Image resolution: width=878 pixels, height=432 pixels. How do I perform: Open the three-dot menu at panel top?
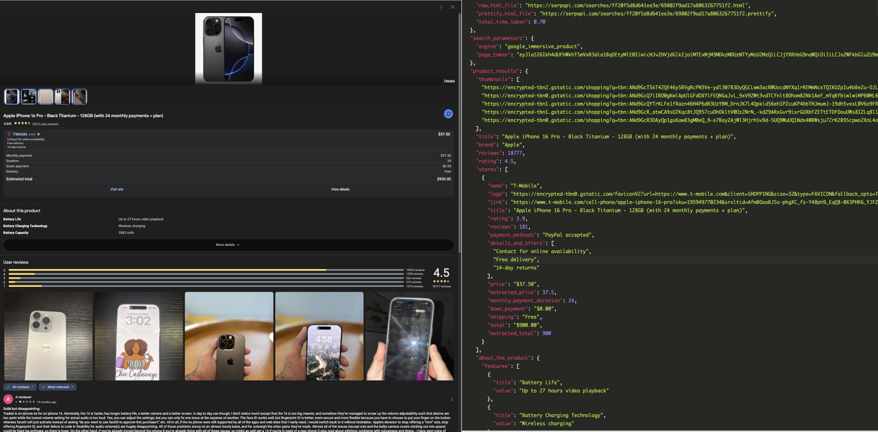tap(441, 7)
